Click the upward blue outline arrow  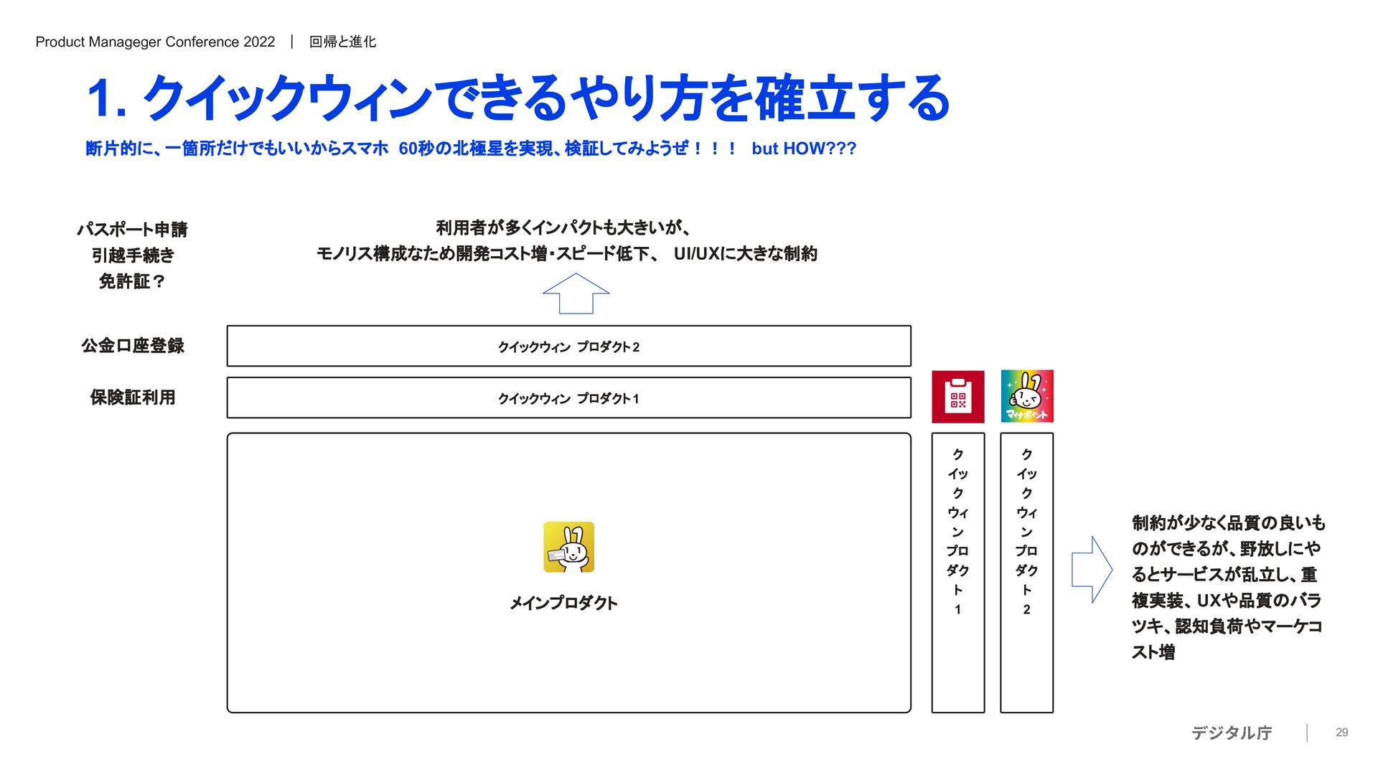click(x=576, y=293)
